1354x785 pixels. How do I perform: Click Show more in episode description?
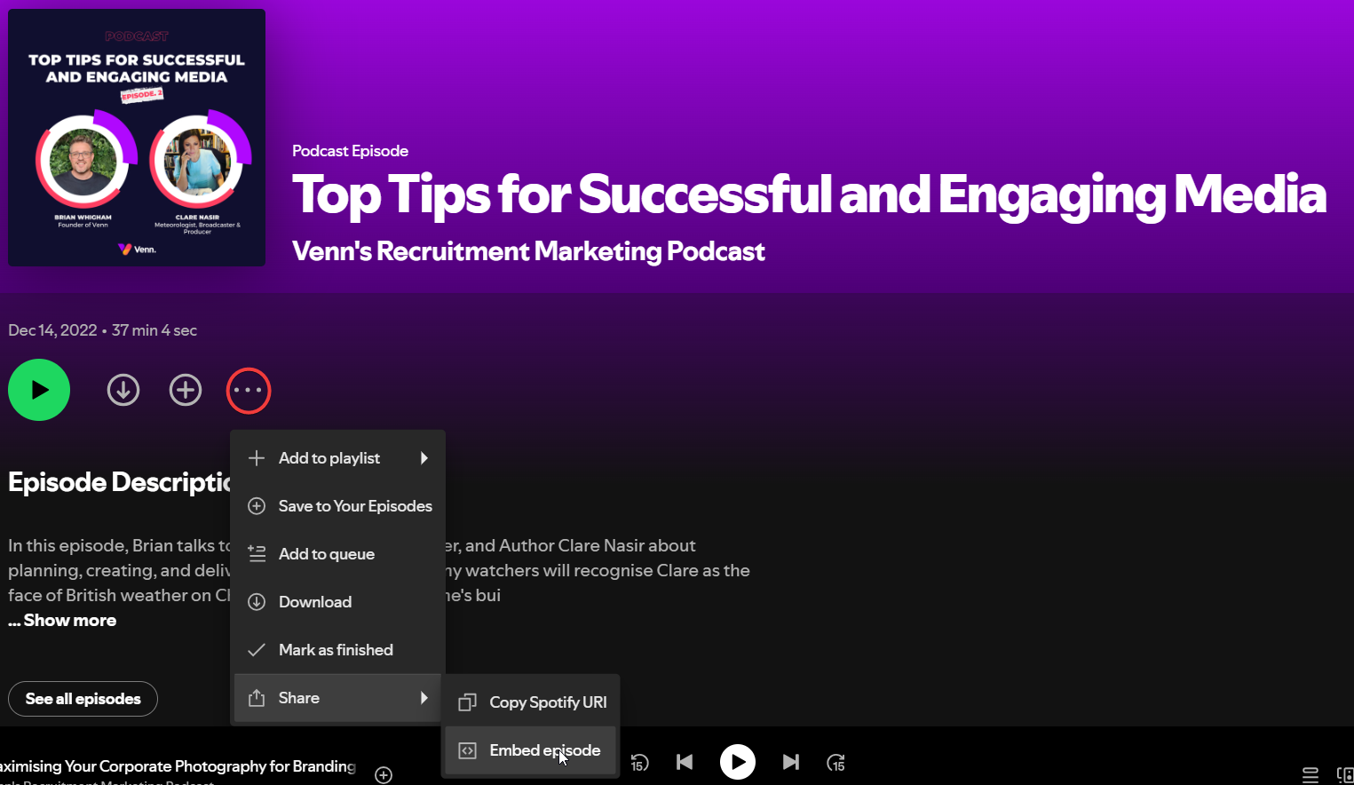coord(70,621)
